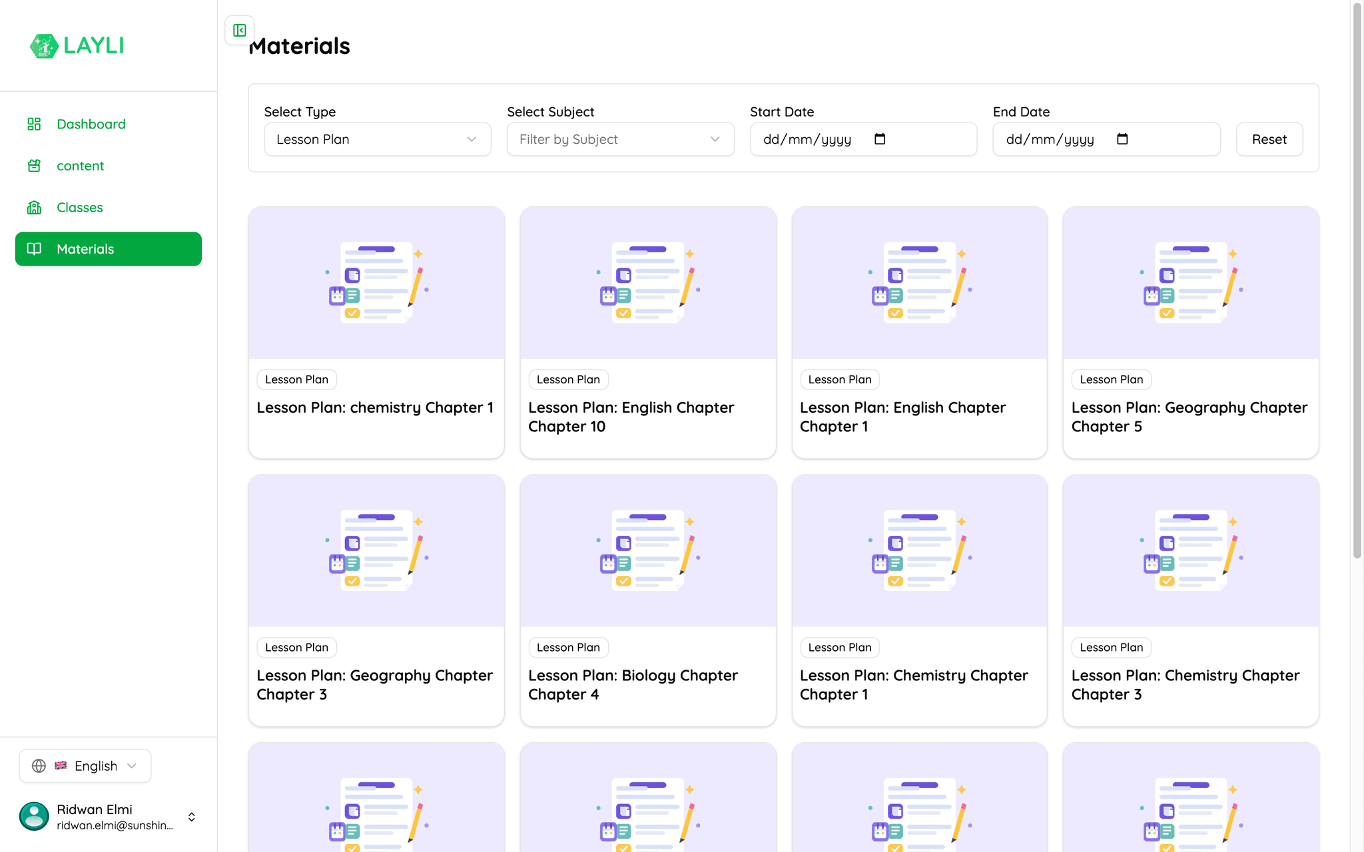Click the Lesson Plan tag on Biology Chapter 4 card
This screenshot has width=1364, height=852.
pos(568,647)
